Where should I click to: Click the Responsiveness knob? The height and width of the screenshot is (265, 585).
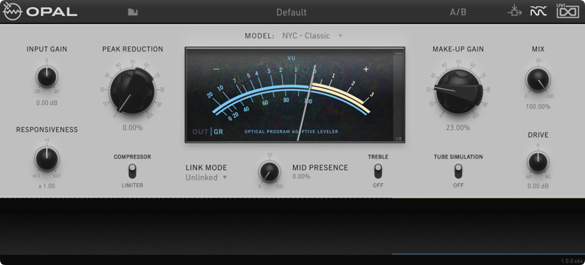[47, 159]
